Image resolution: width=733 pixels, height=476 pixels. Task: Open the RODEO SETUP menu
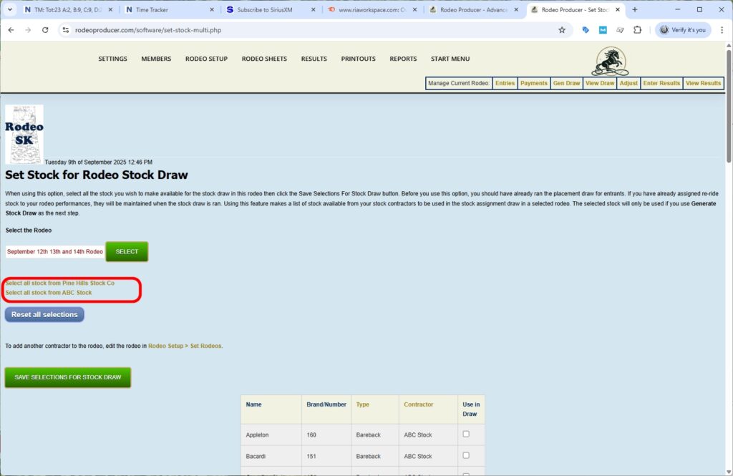click(206, 59)
